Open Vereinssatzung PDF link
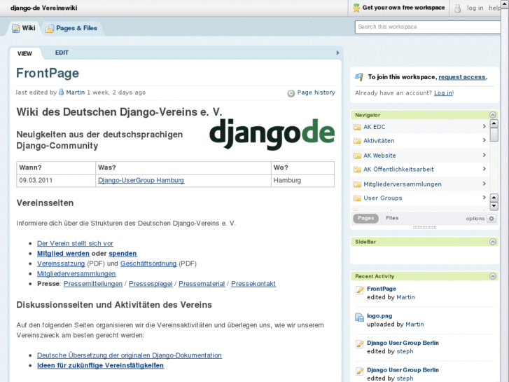 pos(61,264)
